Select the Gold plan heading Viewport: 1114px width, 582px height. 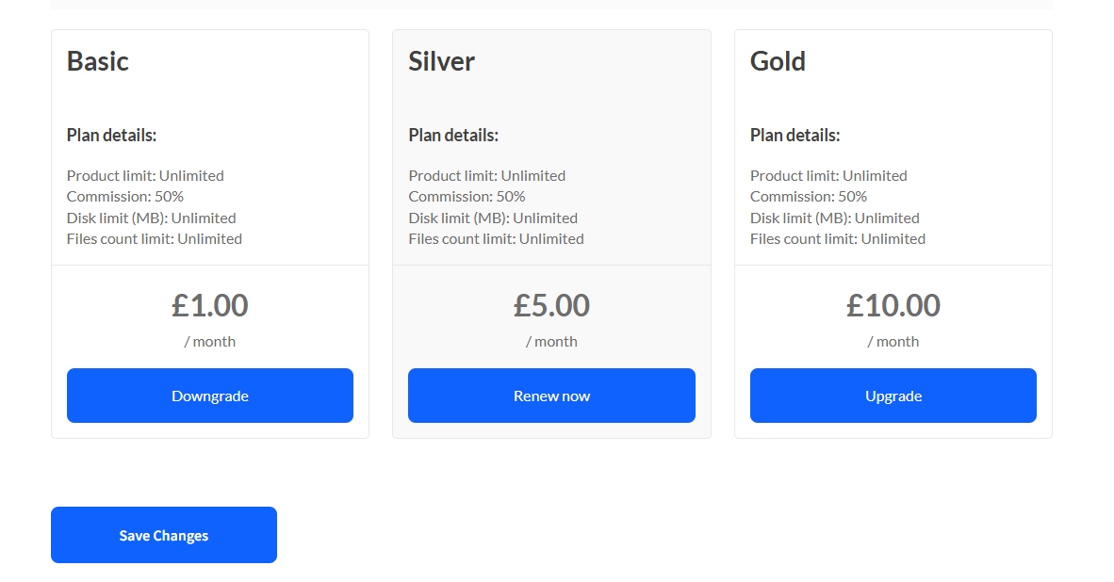(778, 62)
